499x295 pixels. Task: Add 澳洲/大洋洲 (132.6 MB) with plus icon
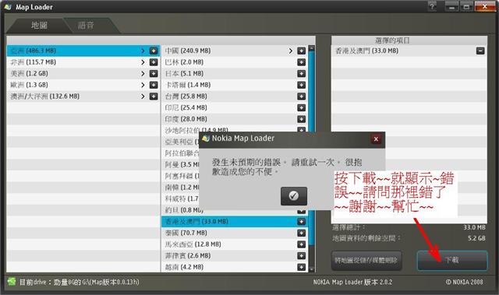[154, 97]
